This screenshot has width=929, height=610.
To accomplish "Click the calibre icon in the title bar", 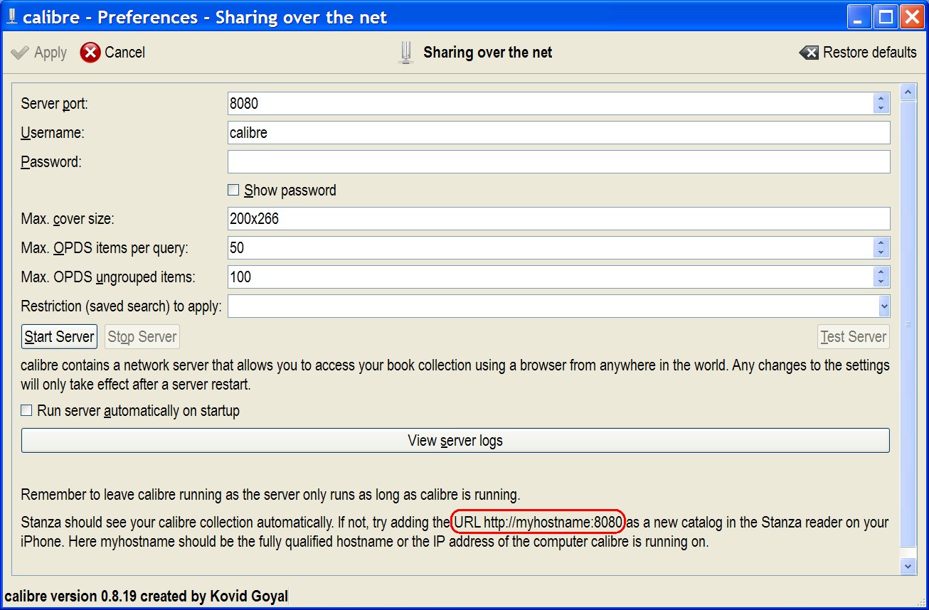I will 11,17.
